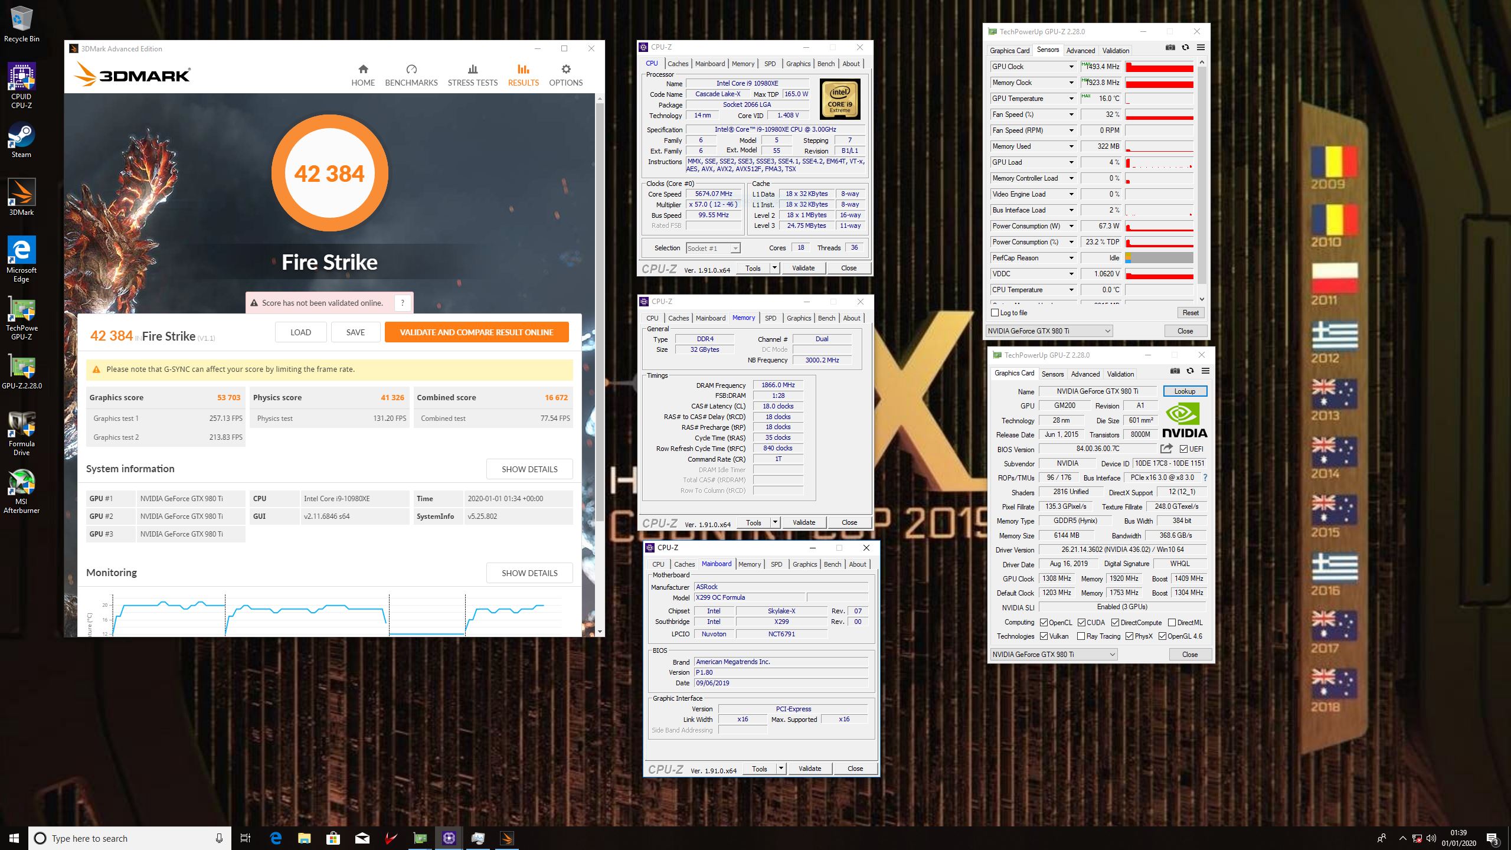Toggle DirectCompute checkbox in GPU-Z
This screenshot has width=1511, height=850.
coord(1115,622)
